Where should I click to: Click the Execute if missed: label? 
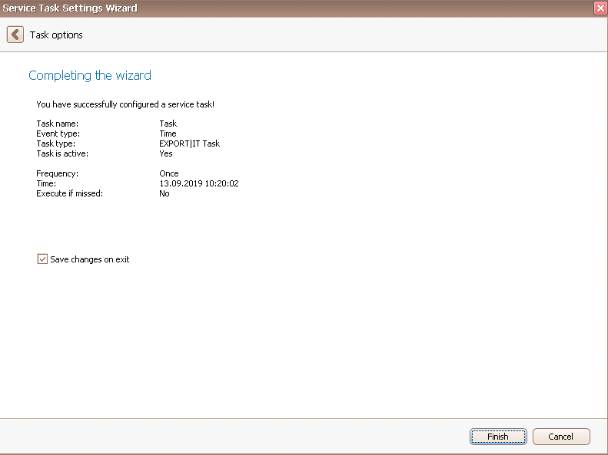pyautogui.click(x=70, y=193)
